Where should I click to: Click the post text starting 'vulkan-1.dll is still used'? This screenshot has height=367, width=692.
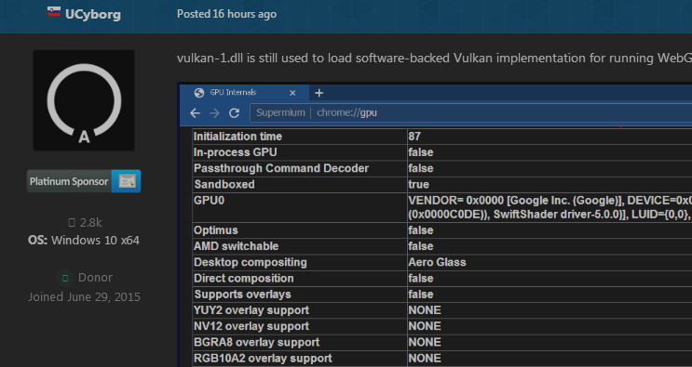tap(434, 59)
